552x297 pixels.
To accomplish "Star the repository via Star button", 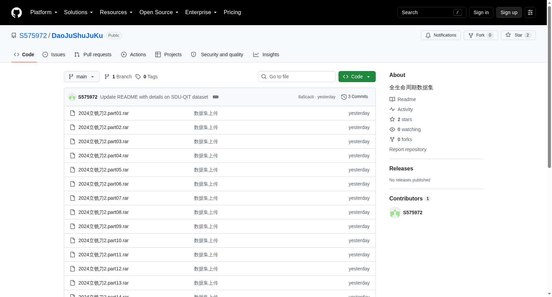I will [x=518, y=35].
